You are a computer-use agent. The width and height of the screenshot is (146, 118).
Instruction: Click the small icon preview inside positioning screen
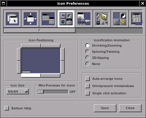tap(26, 72)
